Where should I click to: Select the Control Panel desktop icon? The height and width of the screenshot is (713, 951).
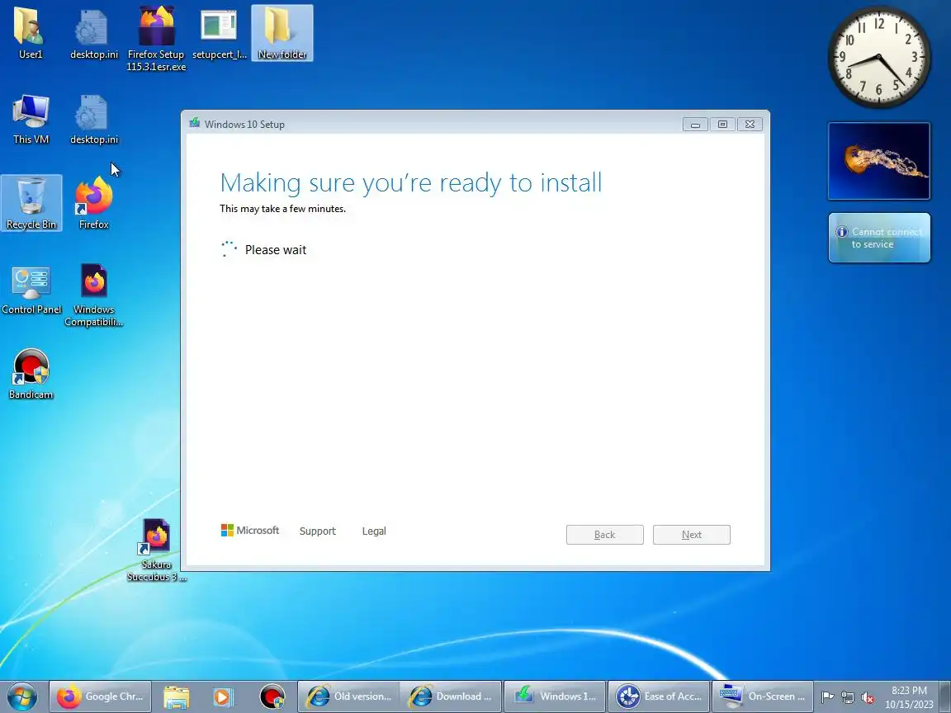point(31,289)
